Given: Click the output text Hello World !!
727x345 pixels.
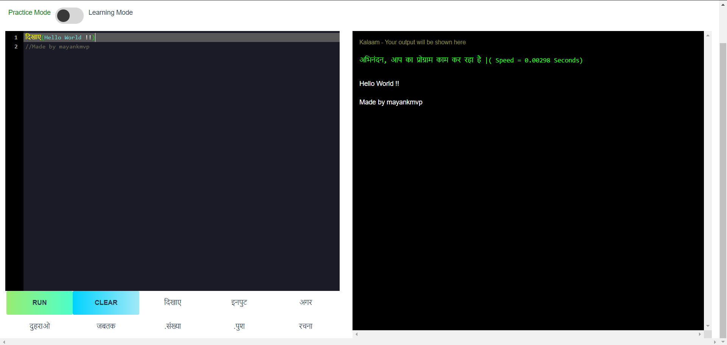Looking at the screenshot, I should pyautogui.click(x=379, y=84).
